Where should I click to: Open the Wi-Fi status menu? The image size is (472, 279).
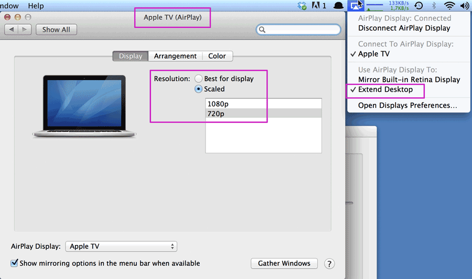click(x=449, y=5)
